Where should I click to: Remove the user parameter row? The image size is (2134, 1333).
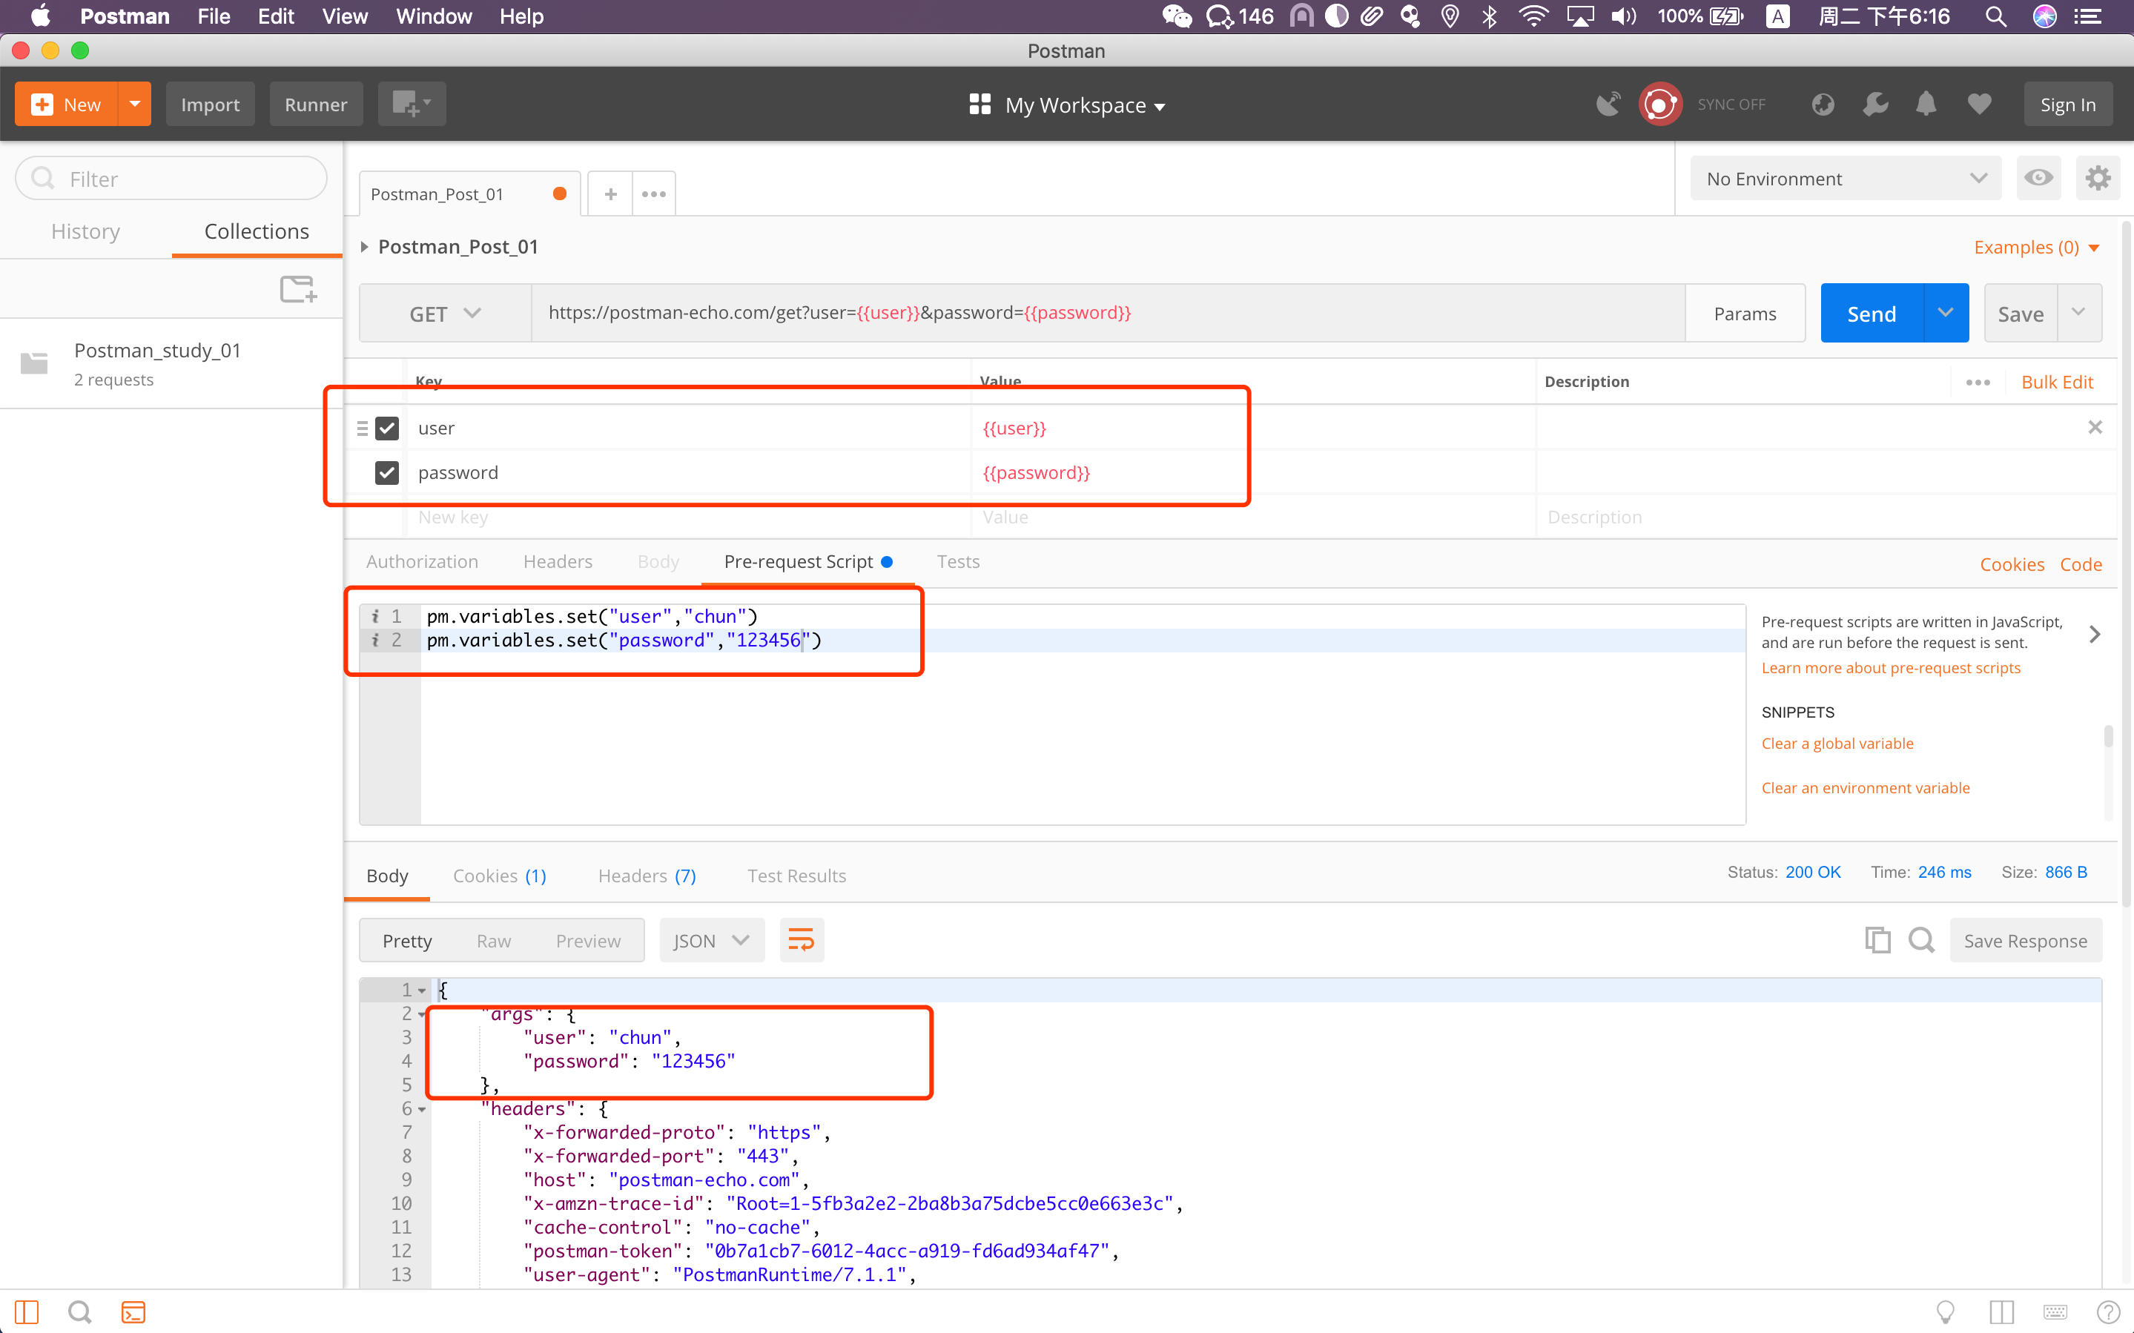(2095, 428)
